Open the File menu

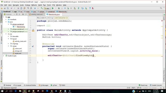2,5
